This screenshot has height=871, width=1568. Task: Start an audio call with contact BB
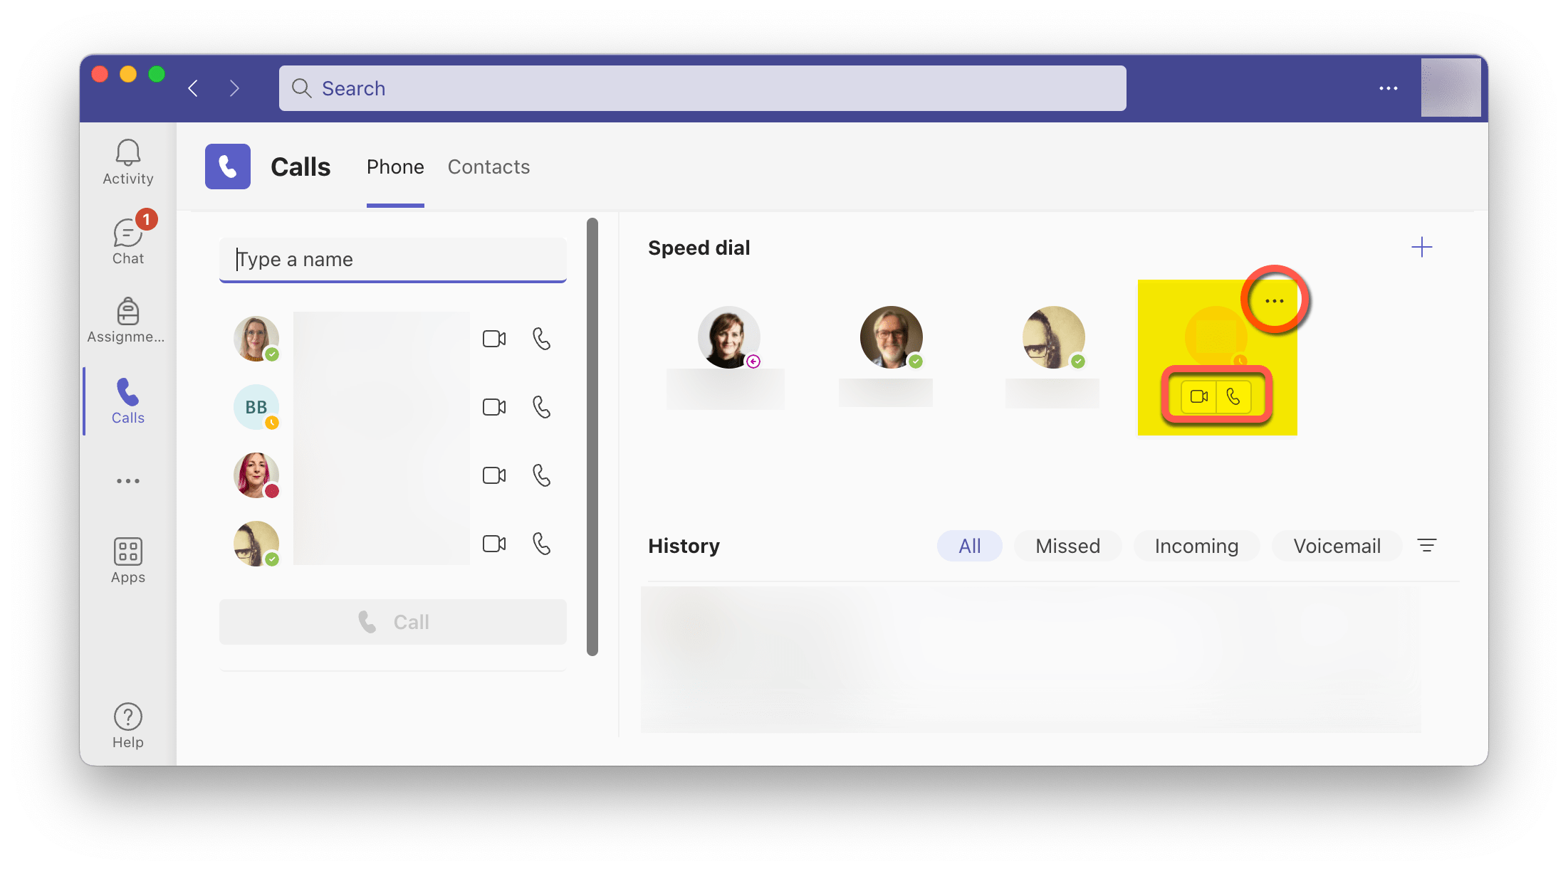[x=541, y=407]
